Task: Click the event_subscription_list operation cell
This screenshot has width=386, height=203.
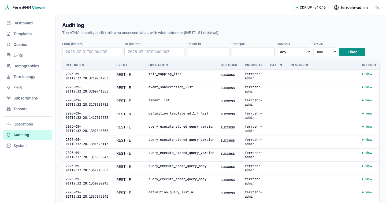Action: point(171,87)
